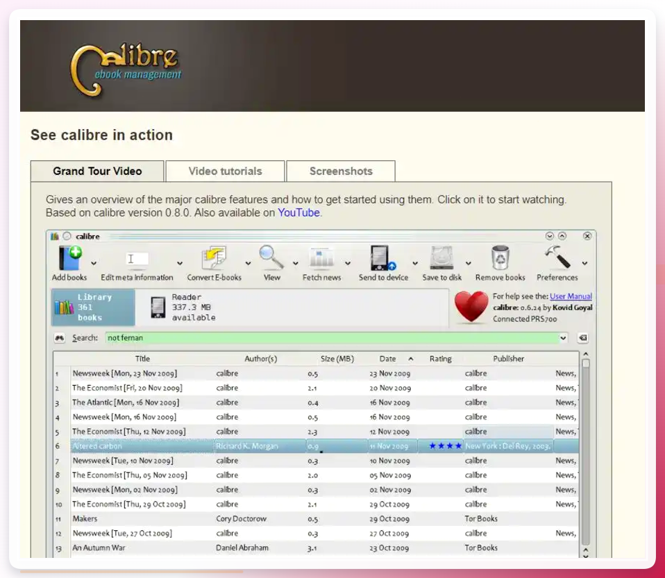The image size is (665, 578).
Task: Select The Atlantic [Mon, 16 Nov 2009]
Action: point(316,402)
